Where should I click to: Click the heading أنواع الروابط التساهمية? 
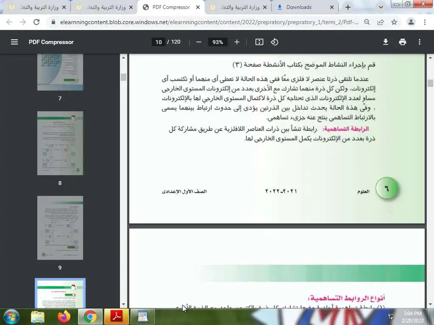click(346, 298)
